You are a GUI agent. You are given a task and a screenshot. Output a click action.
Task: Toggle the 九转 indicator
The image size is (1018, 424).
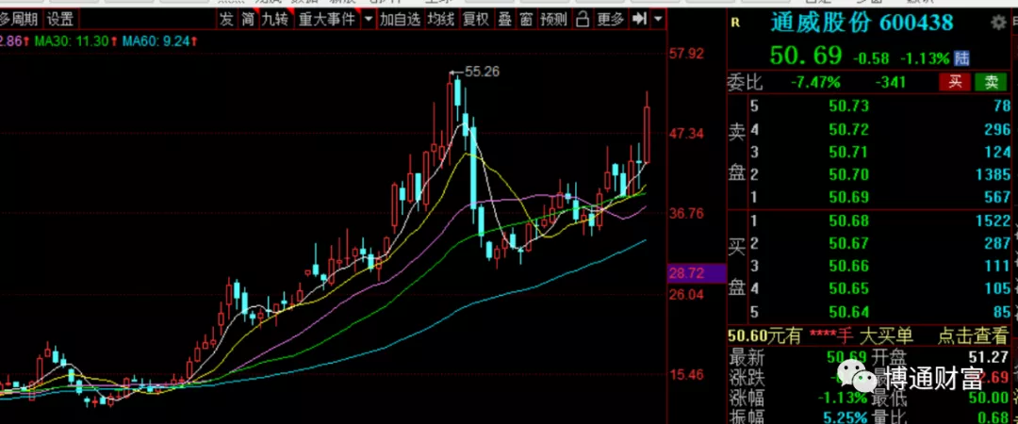tap(274, 20)
